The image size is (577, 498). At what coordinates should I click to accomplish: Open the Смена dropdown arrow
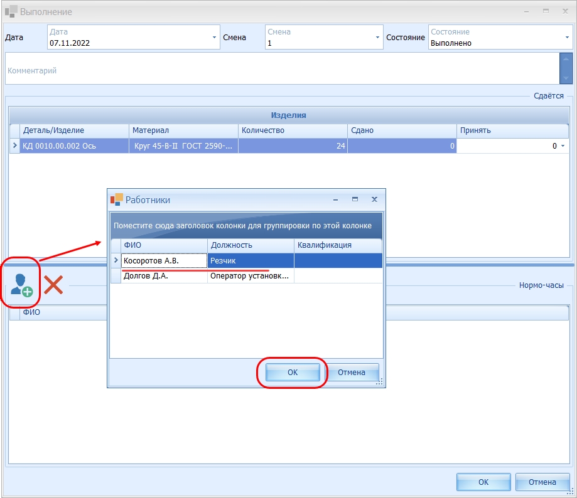377,37
